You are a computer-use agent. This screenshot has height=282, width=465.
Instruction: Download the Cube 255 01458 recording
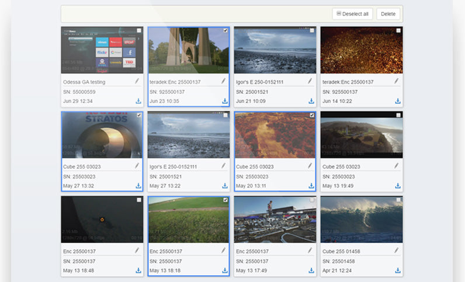398,270
